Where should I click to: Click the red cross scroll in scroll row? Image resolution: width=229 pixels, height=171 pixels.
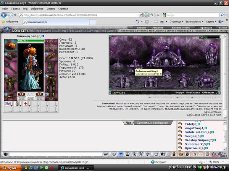point(26,104)
